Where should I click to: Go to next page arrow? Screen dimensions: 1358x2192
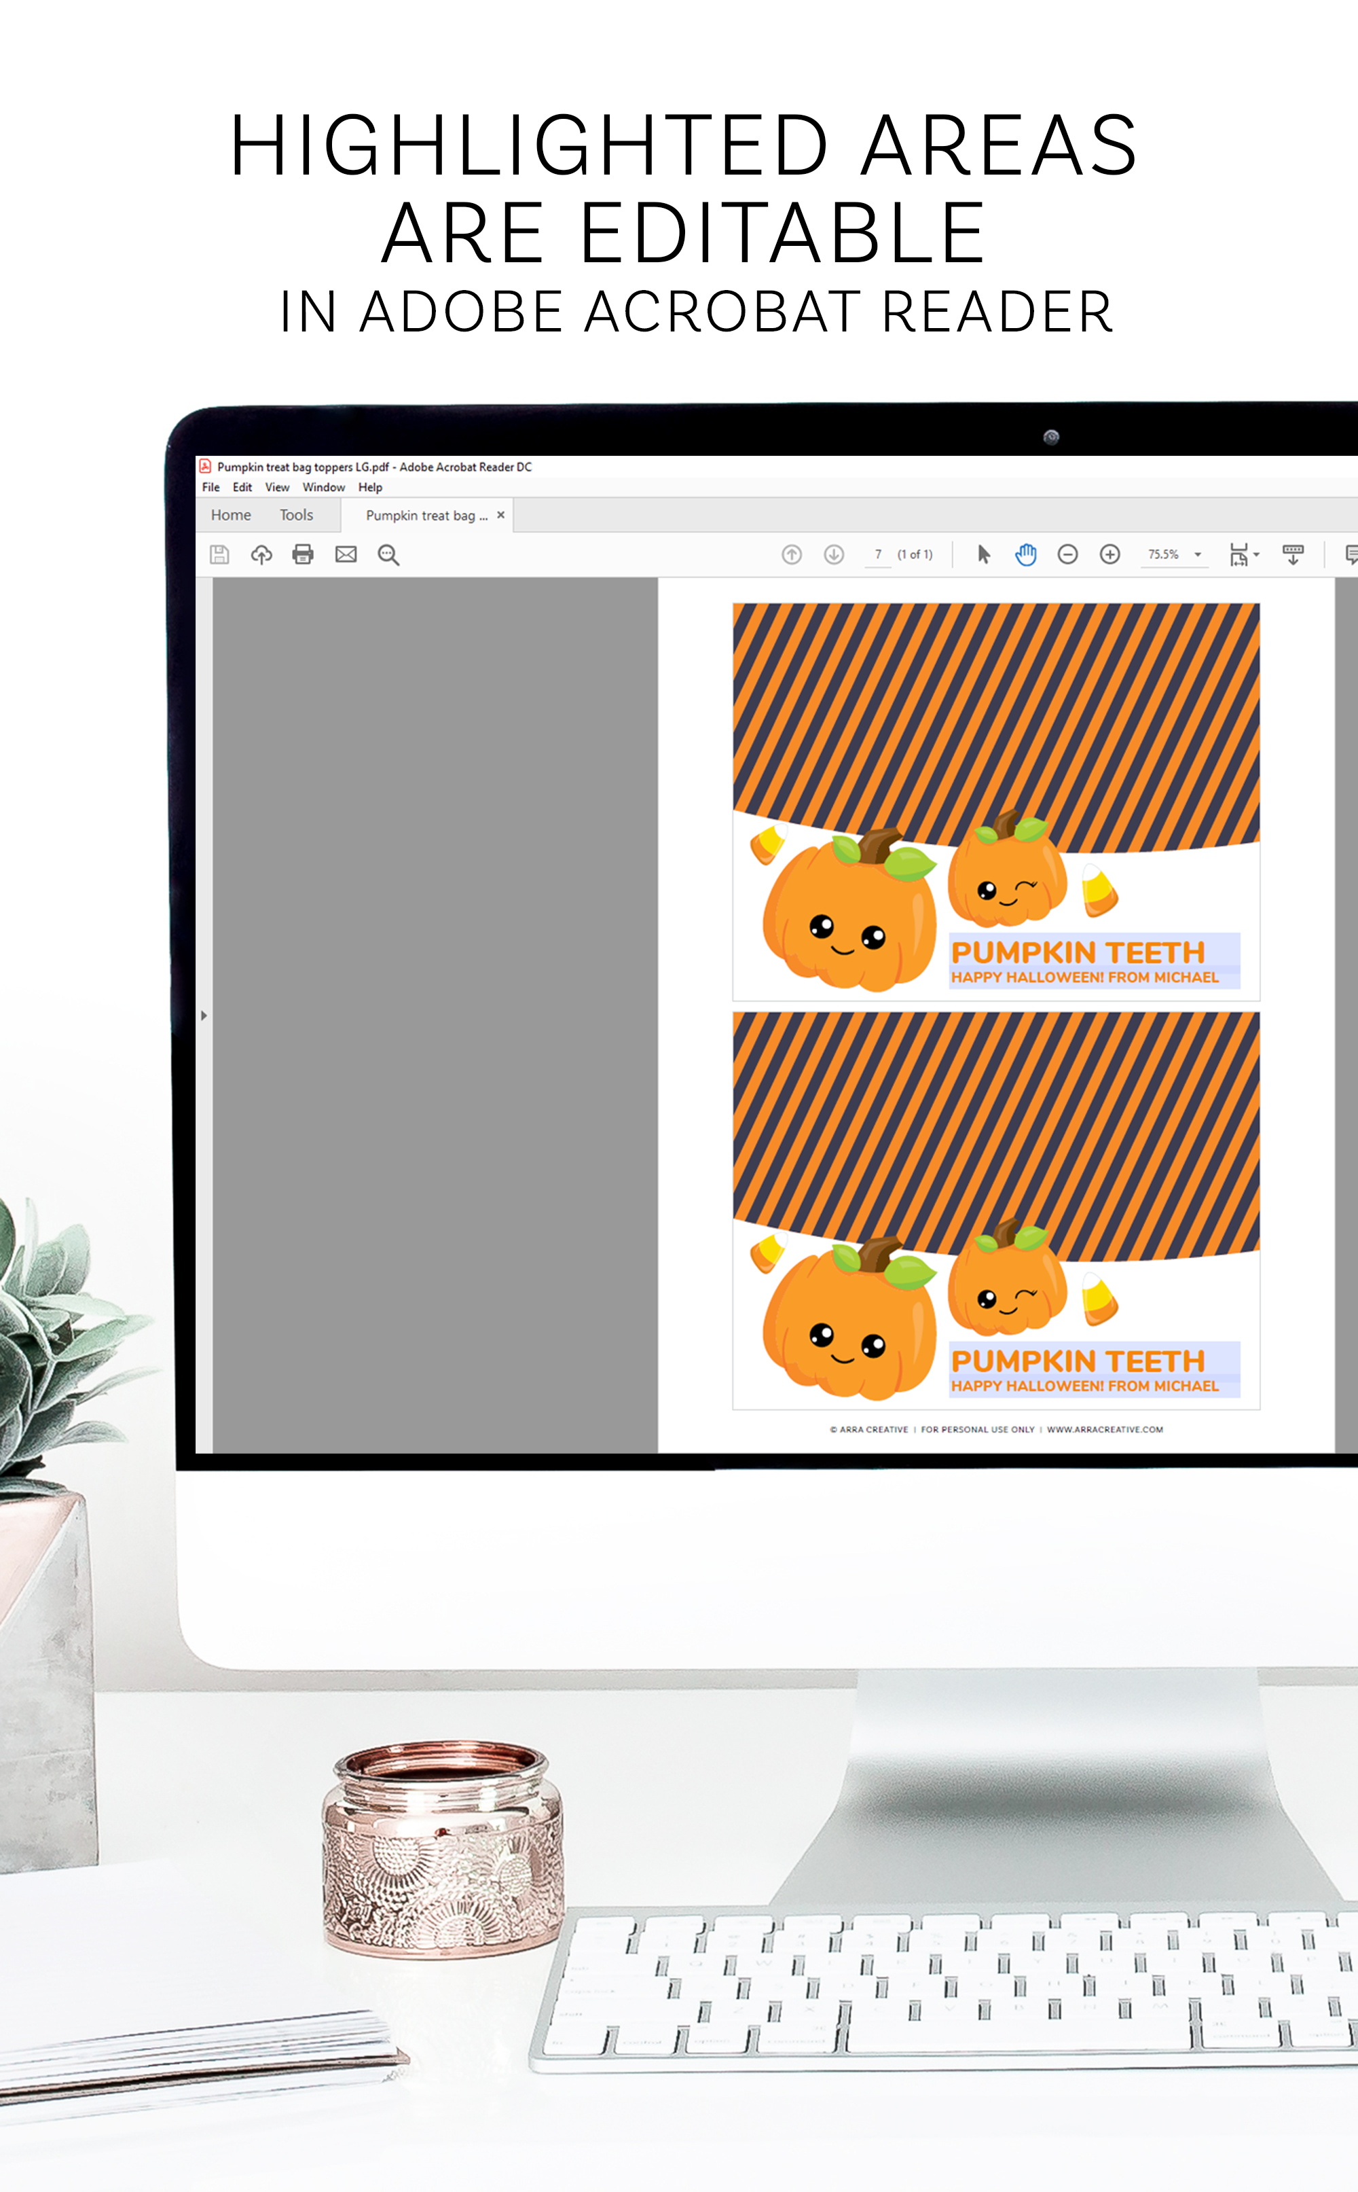click(x=834, y=554)
